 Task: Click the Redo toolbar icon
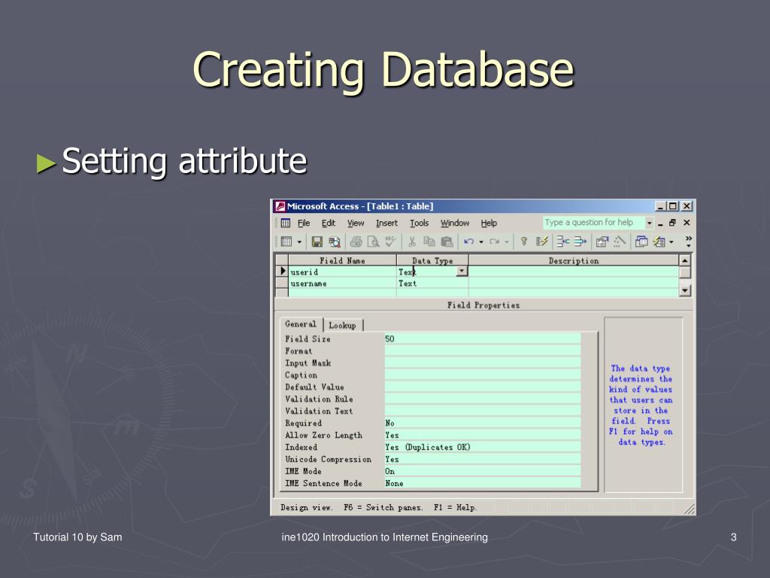pos(495,242)
